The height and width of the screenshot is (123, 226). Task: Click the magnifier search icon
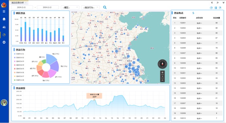[x=105, y=7]
